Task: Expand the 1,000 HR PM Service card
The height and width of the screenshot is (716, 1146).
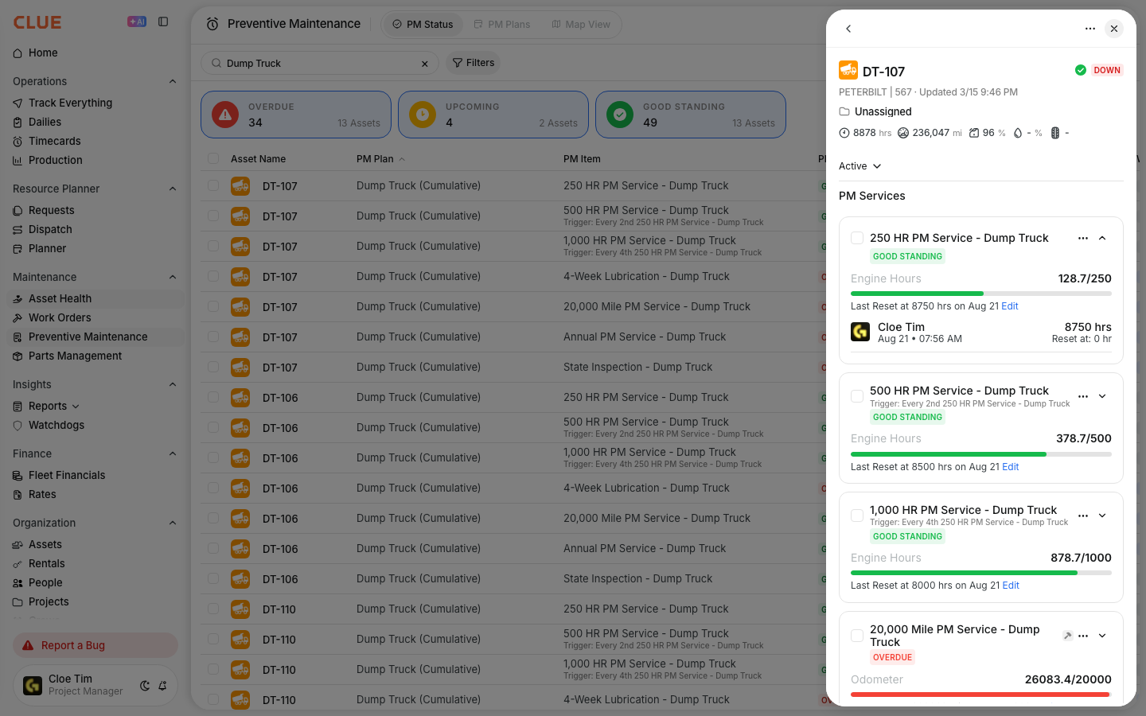Action: [1102, 516]
